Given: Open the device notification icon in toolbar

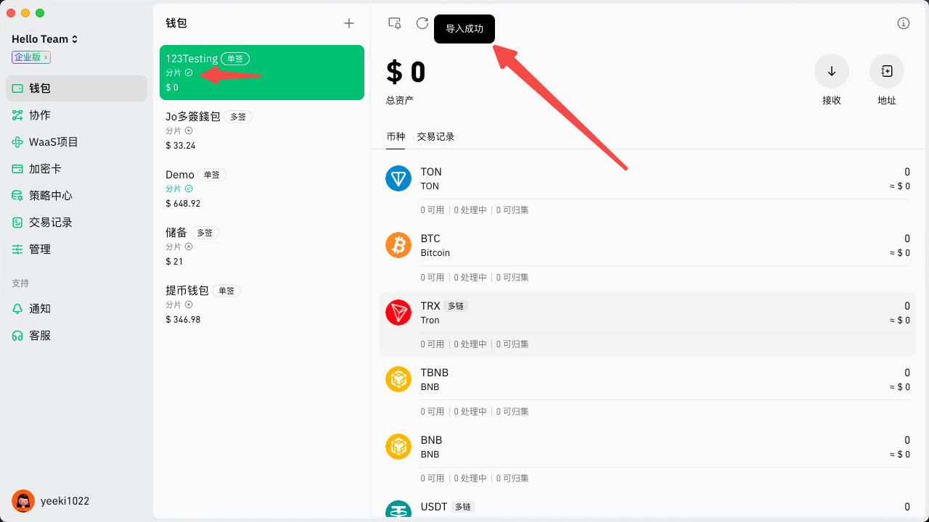Looking at the screenshot, I should click(x=395, y=23).
